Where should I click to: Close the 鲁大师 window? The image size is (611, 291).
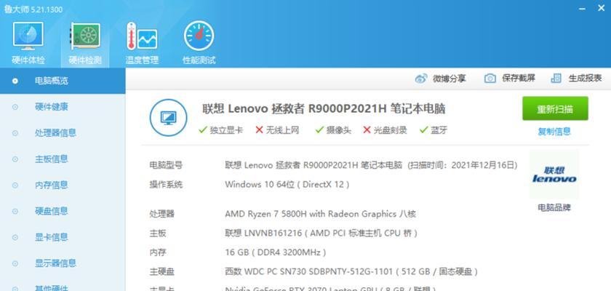602,8
